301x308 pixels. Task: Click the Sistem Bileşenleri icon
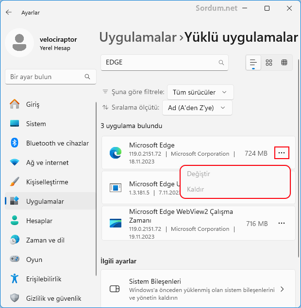[x=115, y=289]
